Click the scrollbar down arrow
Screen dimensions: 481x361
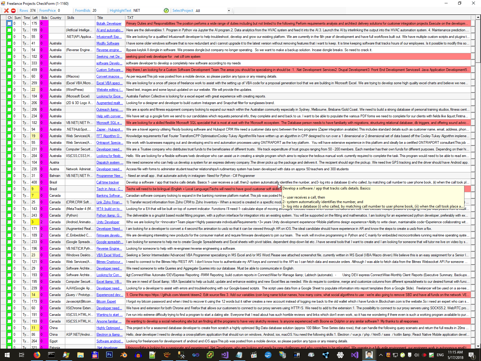point(478,346)
